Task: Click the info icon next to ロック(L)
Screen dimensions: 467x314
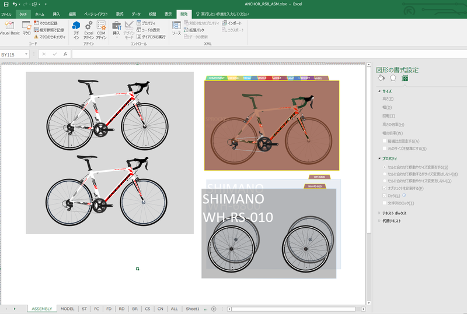Action: [x=404, y=195]
